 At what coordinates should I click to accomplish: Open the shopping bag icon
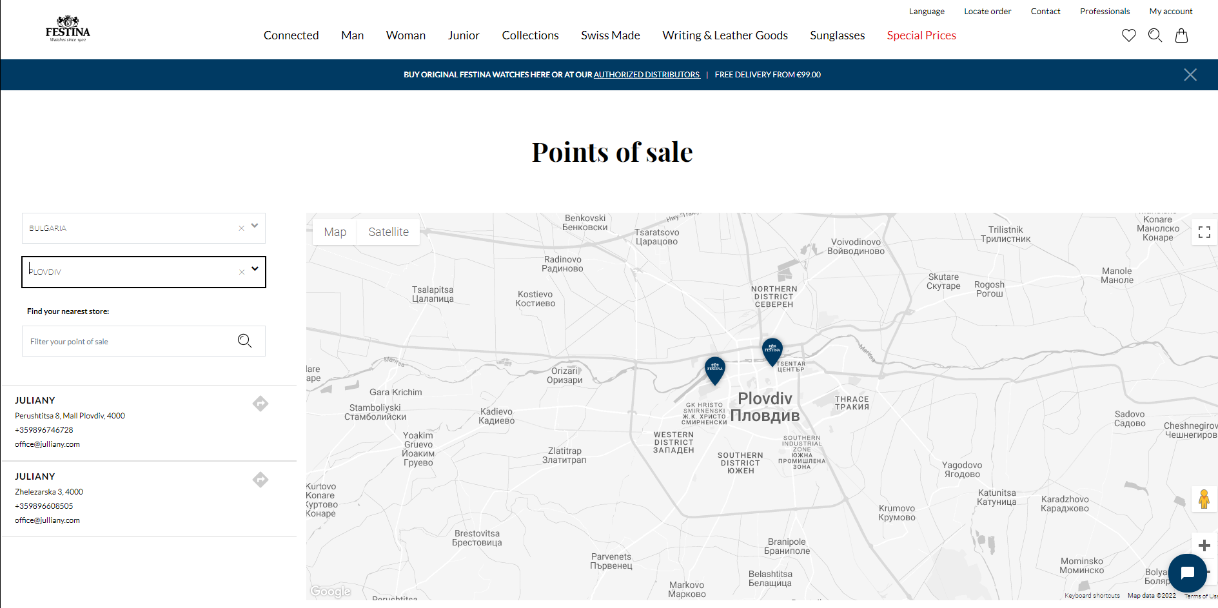pyautogui.click(x=1181, y=35)
